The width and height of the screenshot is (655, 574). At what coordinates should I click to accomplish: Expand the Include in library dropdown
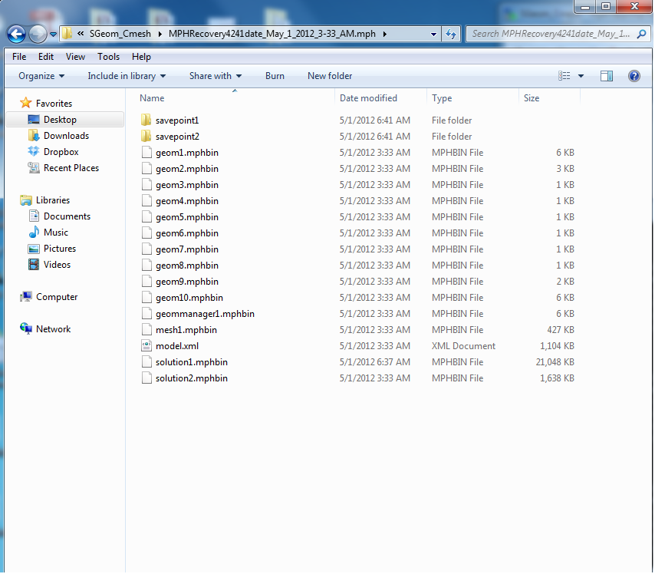tap(127, 76)
